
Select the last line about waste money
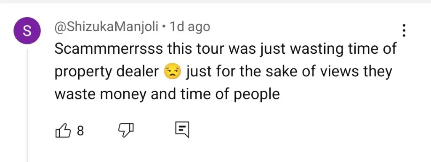point(167,95)
